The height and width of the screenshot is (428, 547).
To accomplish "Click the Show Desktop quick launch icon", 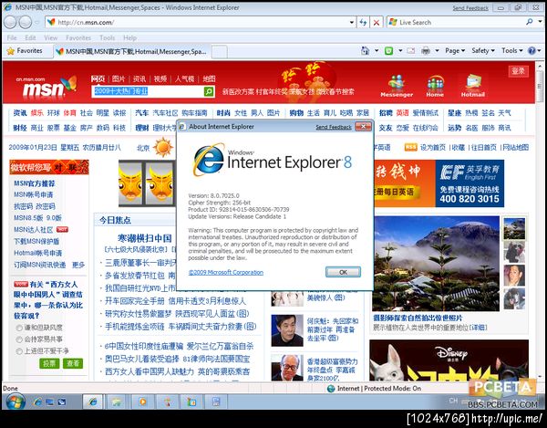I will pos(50,402).
